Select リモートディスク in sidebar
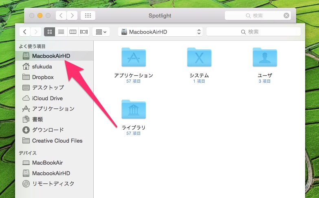 54,184
